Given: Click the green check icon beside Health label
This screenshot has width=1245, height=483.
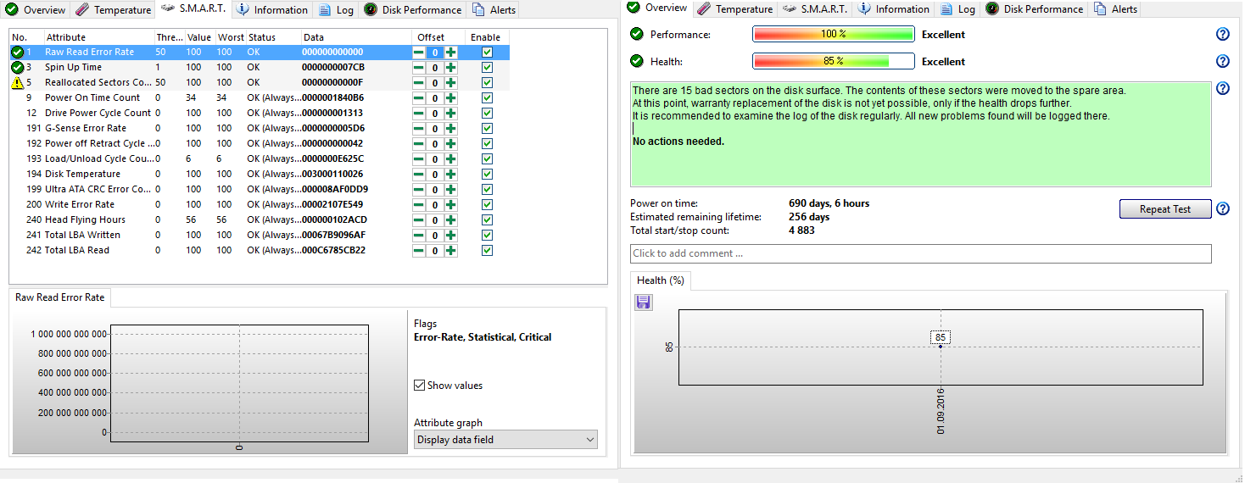Looking at the screenshot, I should pyautogui.click(x=637, y=61).
